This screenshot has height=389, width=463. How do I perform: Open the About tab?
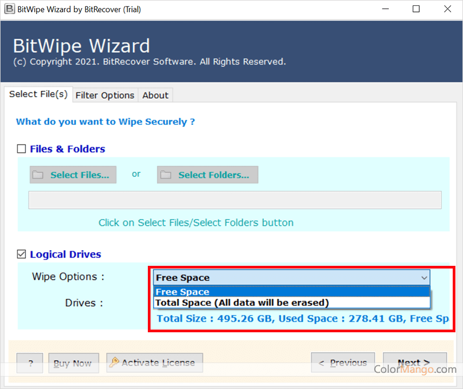click(x=155, y=95)
